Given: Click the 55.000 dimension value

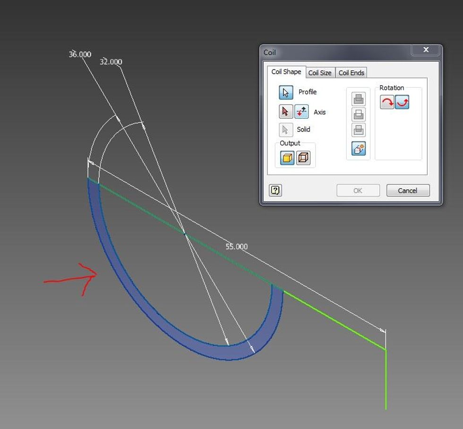Looking at the screenshot, I should click(236, 246).
